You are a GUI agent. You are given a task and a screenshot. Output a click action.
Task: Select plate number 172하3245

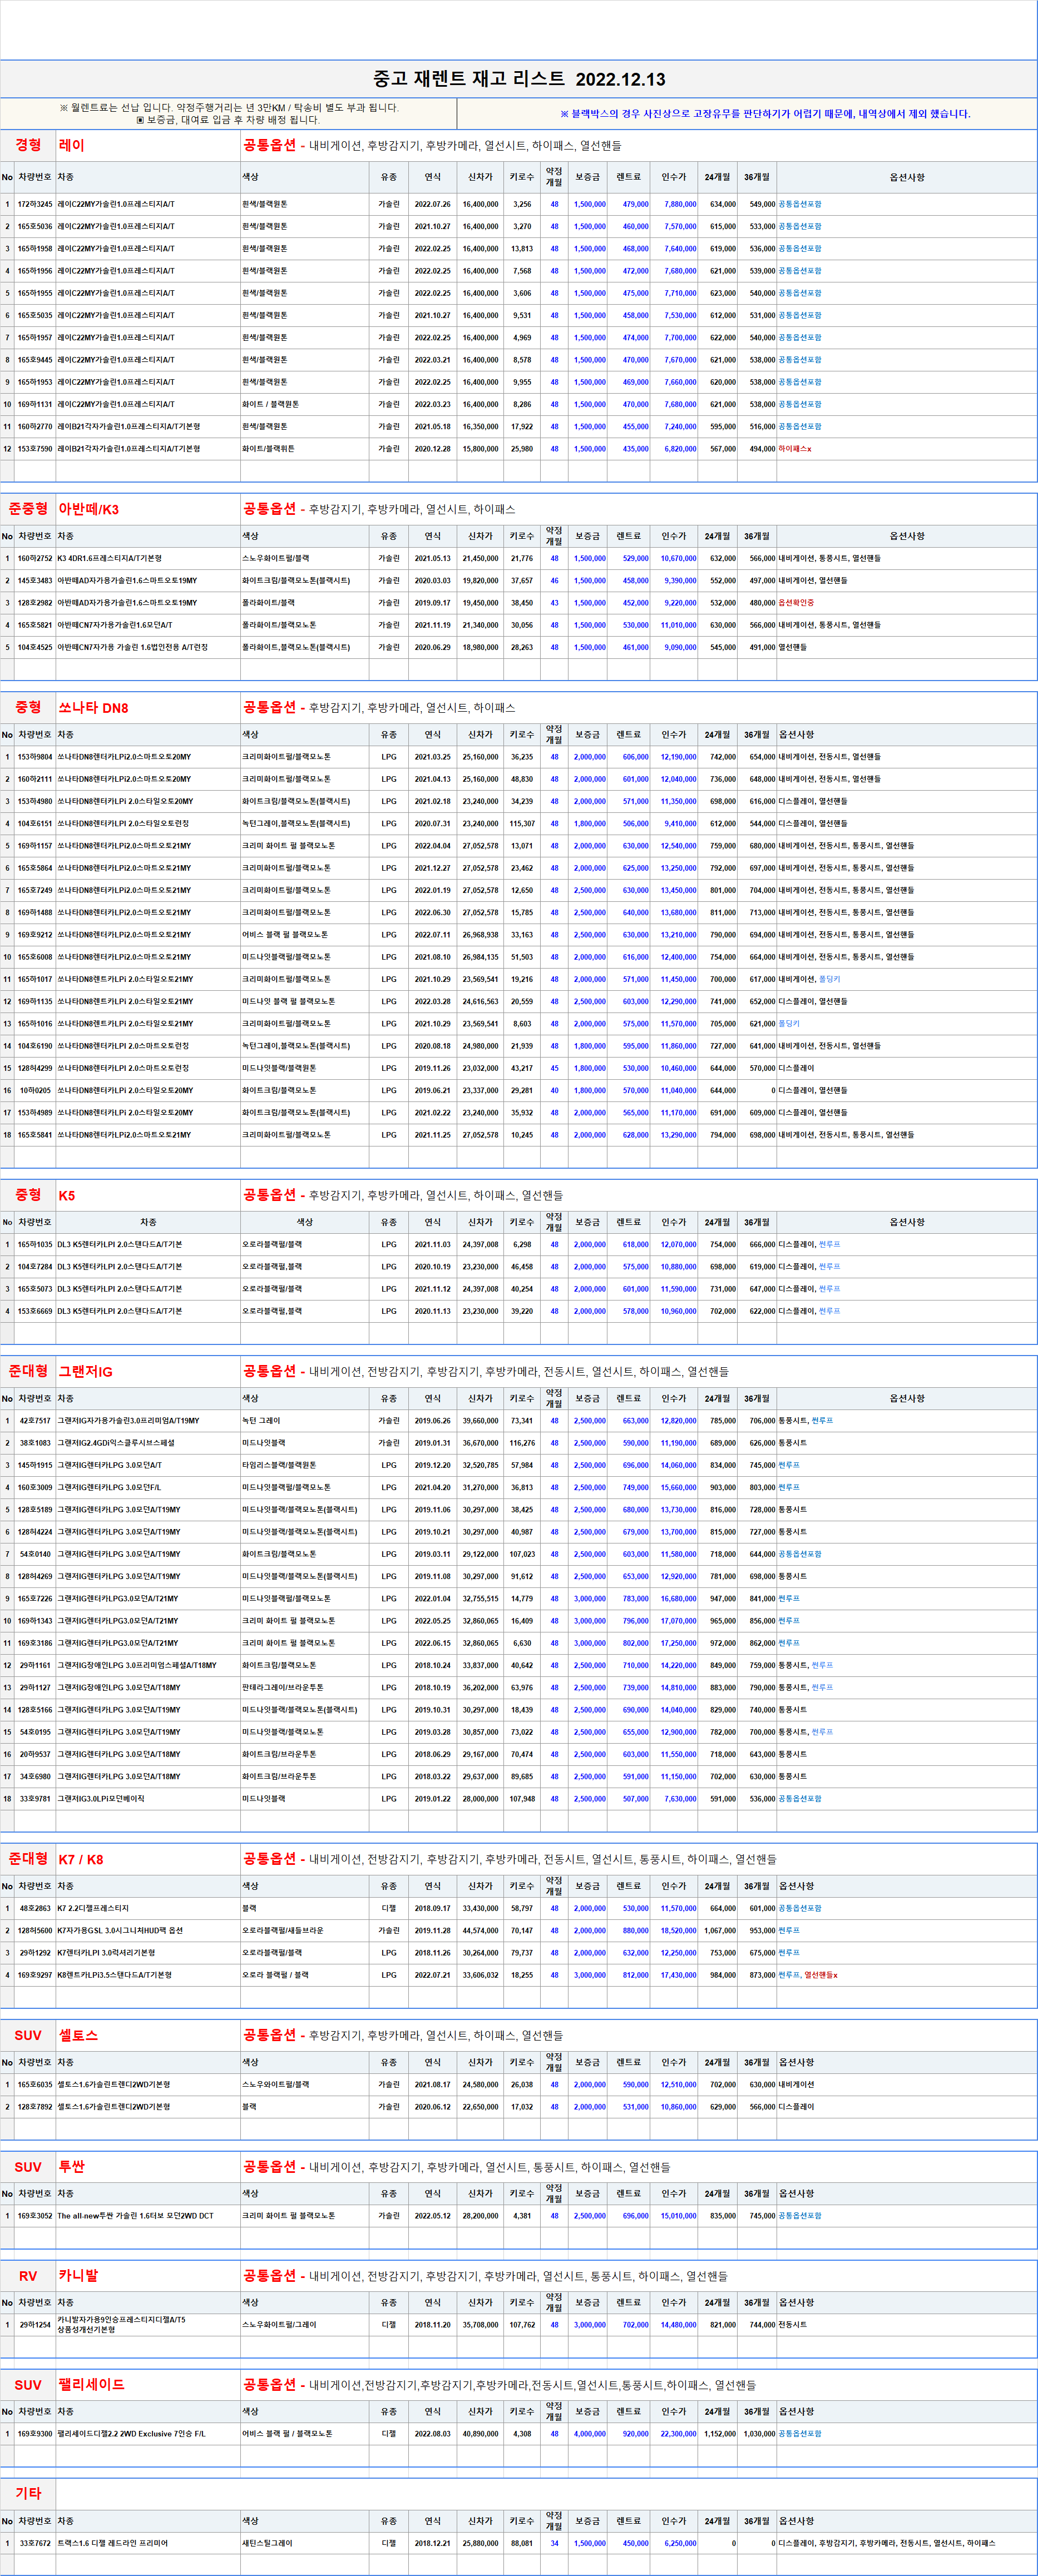point(35,204)
